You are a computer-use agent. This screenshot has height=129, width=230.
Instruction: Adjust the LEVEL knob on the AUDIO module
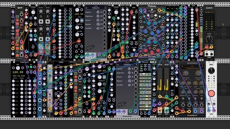[209, 38]
